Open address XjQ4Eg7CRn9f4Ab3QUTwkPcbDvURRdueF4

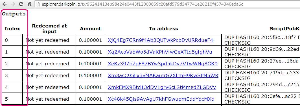[x=160, y=40]
